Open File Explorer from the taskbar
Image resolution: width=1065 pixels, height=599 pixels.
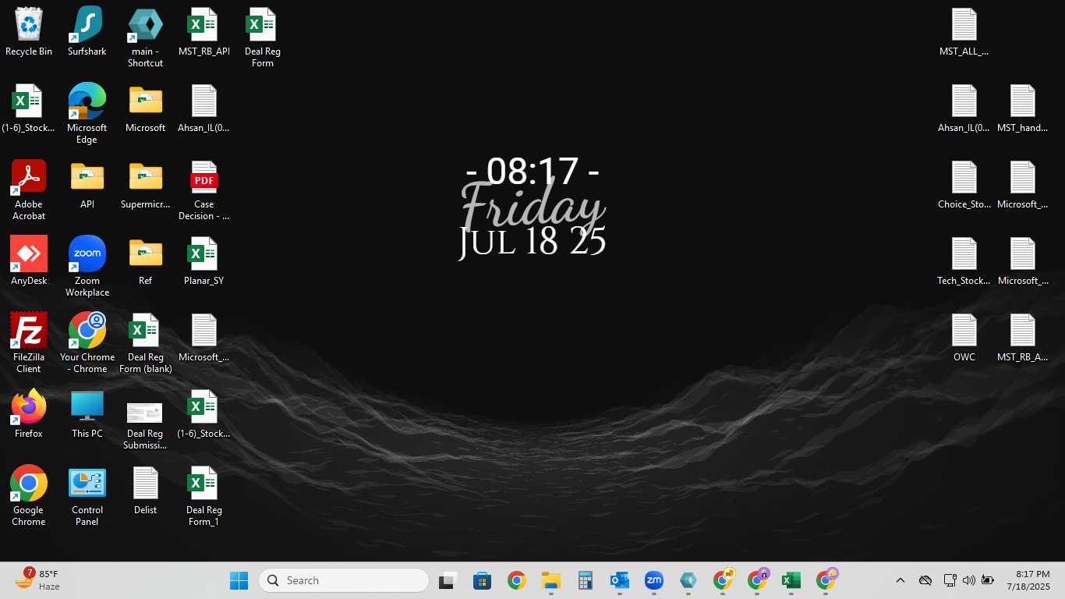550,580
